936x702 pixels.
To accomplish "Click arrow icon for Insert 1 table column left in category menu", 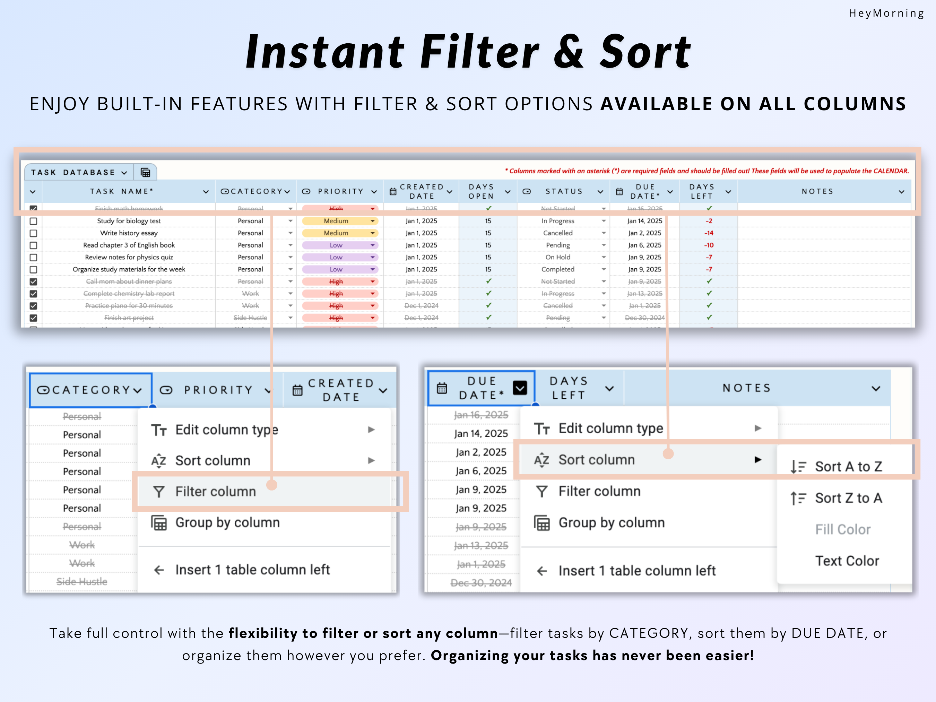I will tap(159, 570).
